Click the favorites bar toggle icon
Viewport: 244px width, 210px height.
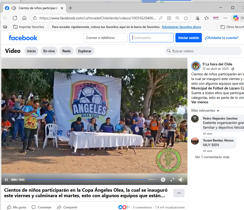coord(5,27)
